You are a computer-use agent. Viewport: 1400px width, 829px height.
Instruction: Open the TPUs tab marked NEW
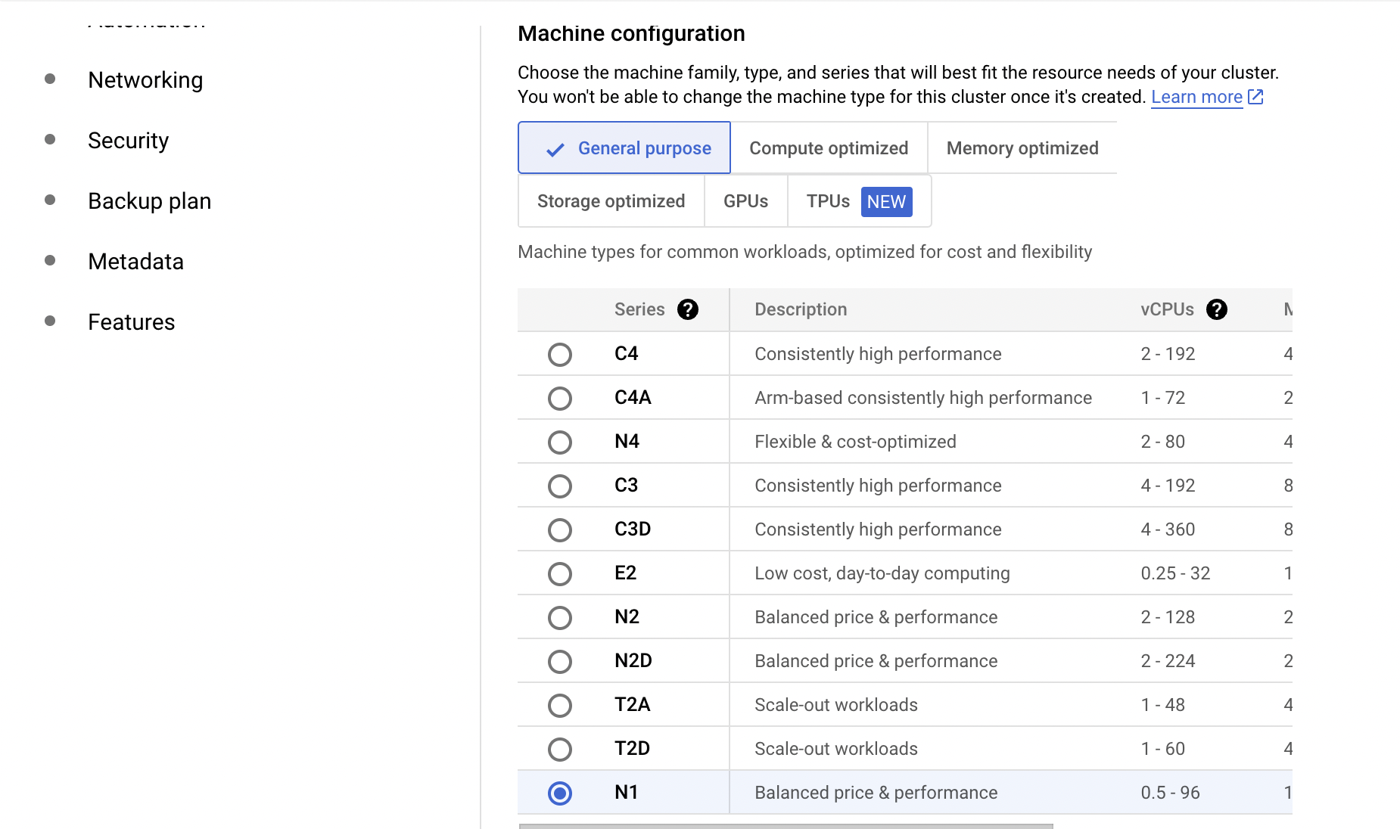pyautogui.click(x=859, y=201)
